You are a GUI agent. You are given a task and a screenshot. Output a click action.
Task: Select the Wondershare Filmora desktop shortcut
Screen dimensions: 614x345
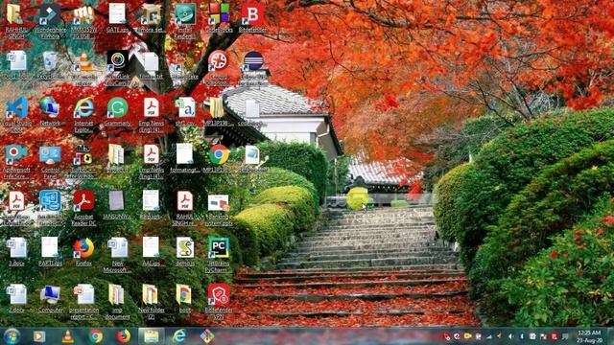pos(50,20)
